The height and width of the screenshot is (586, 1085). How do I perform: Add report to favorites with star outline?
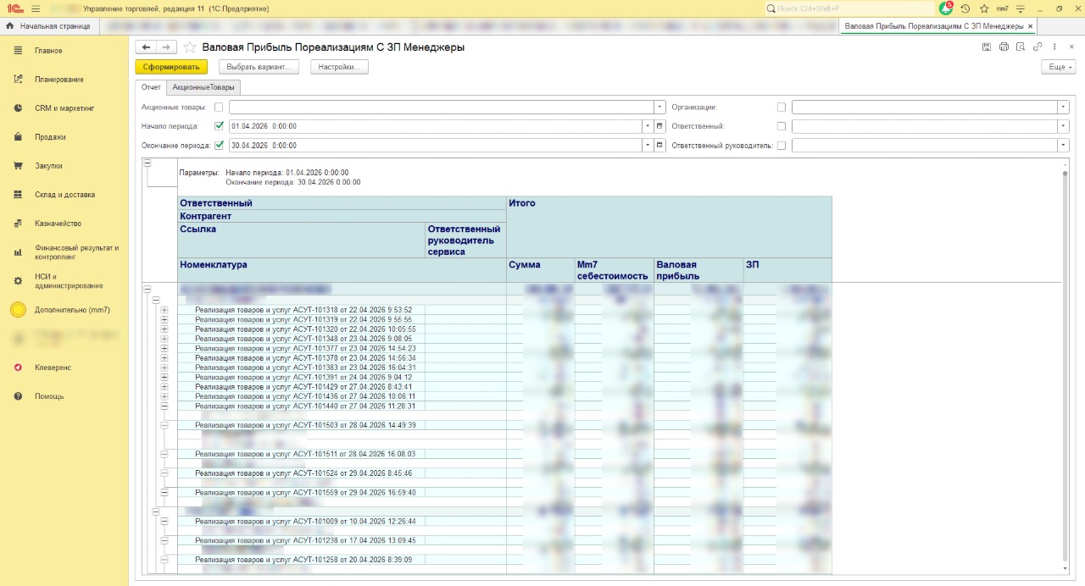pos(191,47)
